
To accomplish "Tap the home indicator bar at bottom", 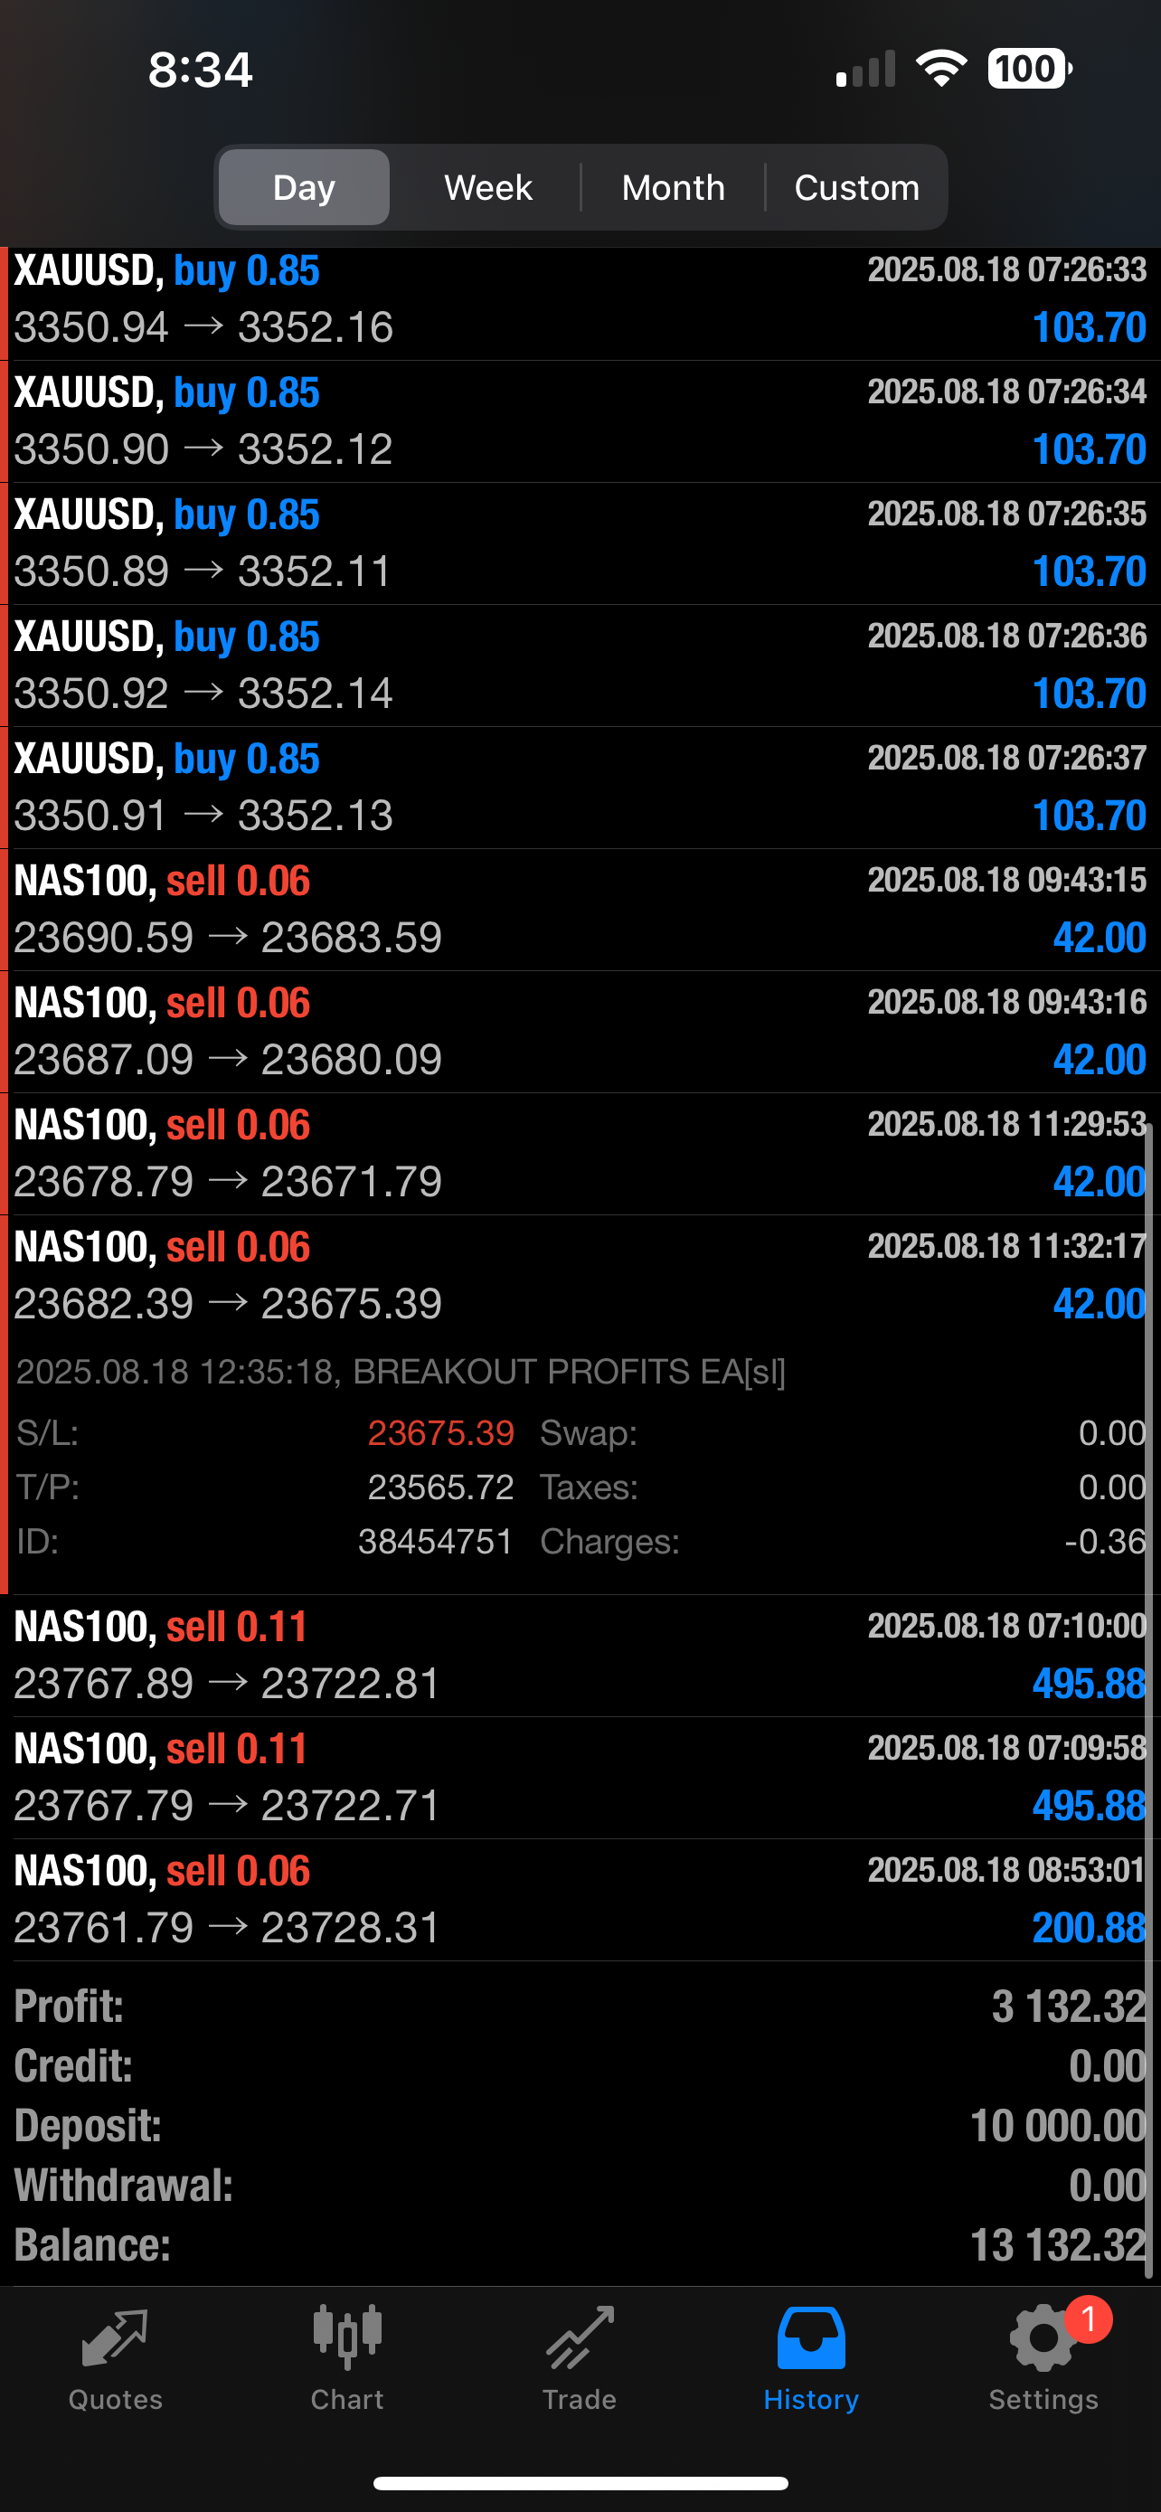I will pos(580,2483).
